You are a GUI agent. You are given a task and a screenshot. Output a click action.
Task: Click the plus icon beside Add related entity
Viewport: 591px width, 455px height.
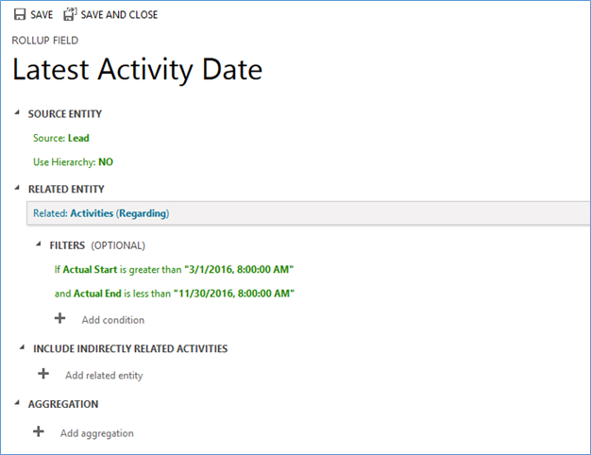43,374
